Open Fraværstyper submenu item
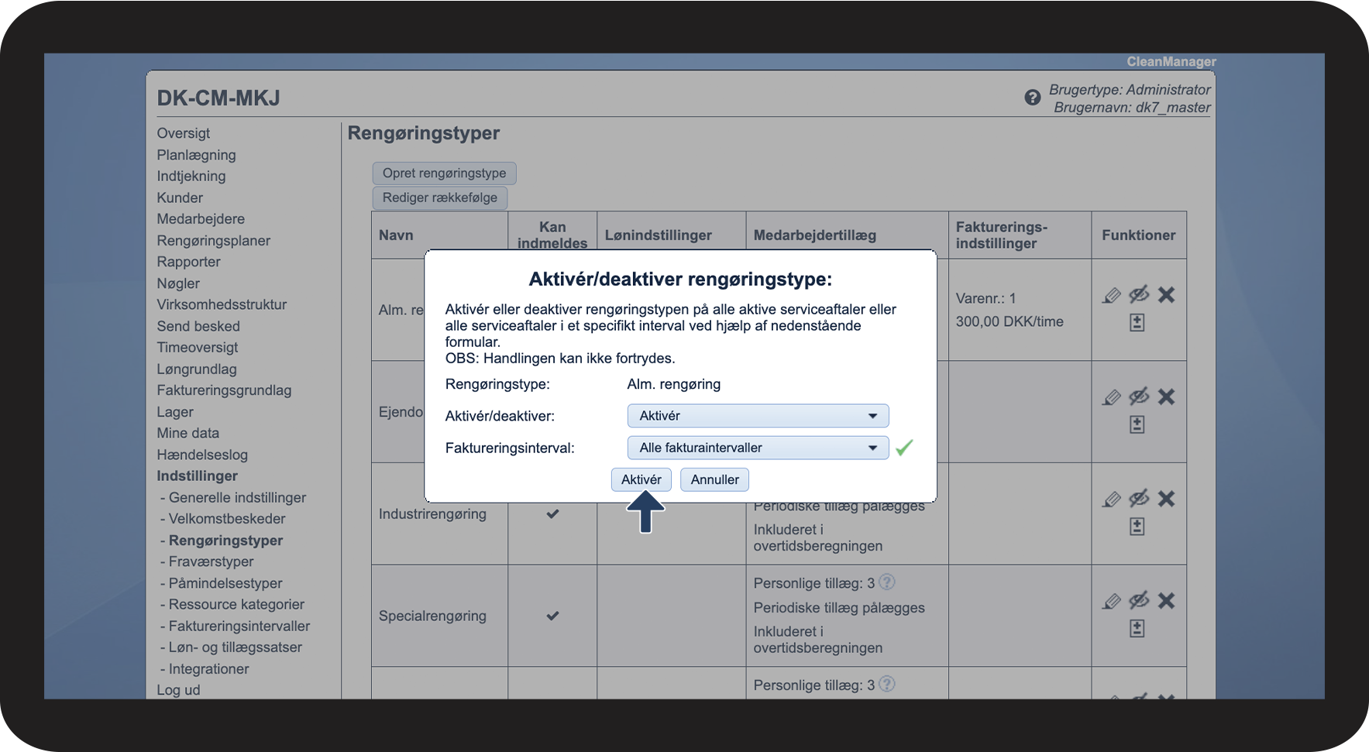Screen dimensions: 1369x752 click(x=211, y=561)
